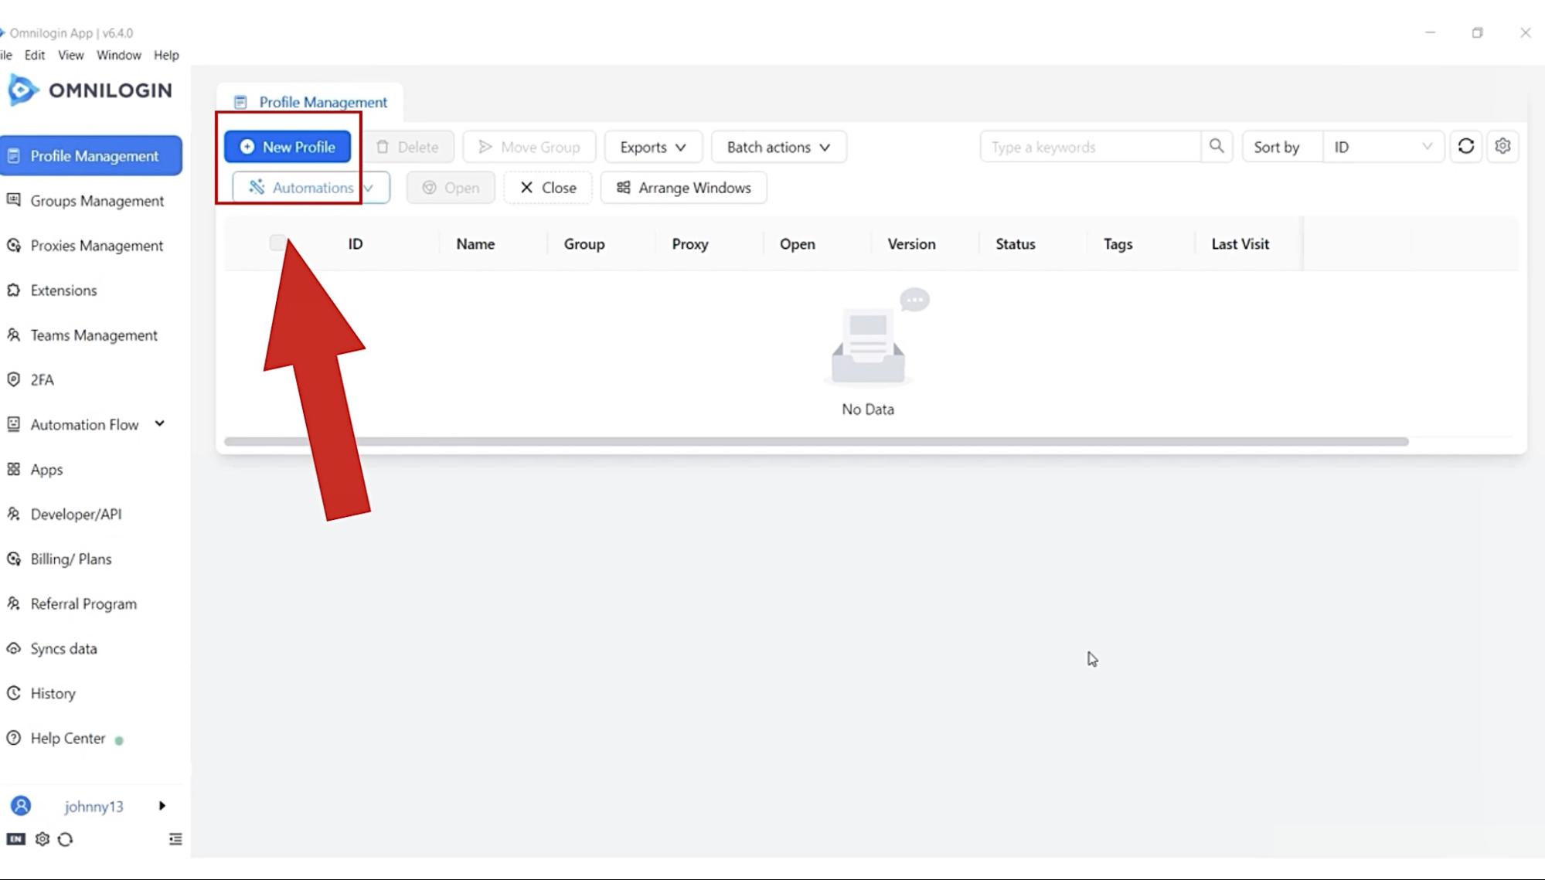Click the Automations expander arrow
Viewport: 1545px width, 880px height.
(369, 188)
